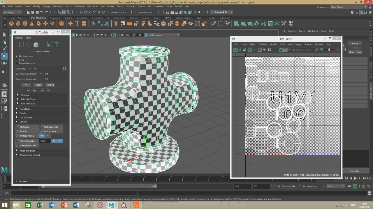Screen dimensions: 373x209
Task: Toggle the Unfold Along V button
Action: (x=48, y=136)
